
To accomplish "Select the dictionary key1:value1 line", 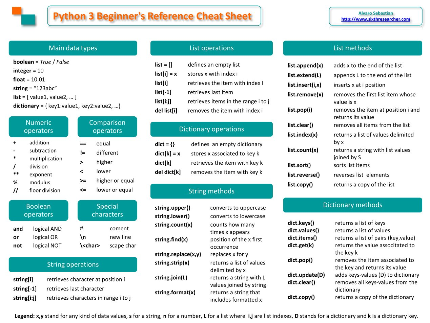I will [x=67, y=106].
